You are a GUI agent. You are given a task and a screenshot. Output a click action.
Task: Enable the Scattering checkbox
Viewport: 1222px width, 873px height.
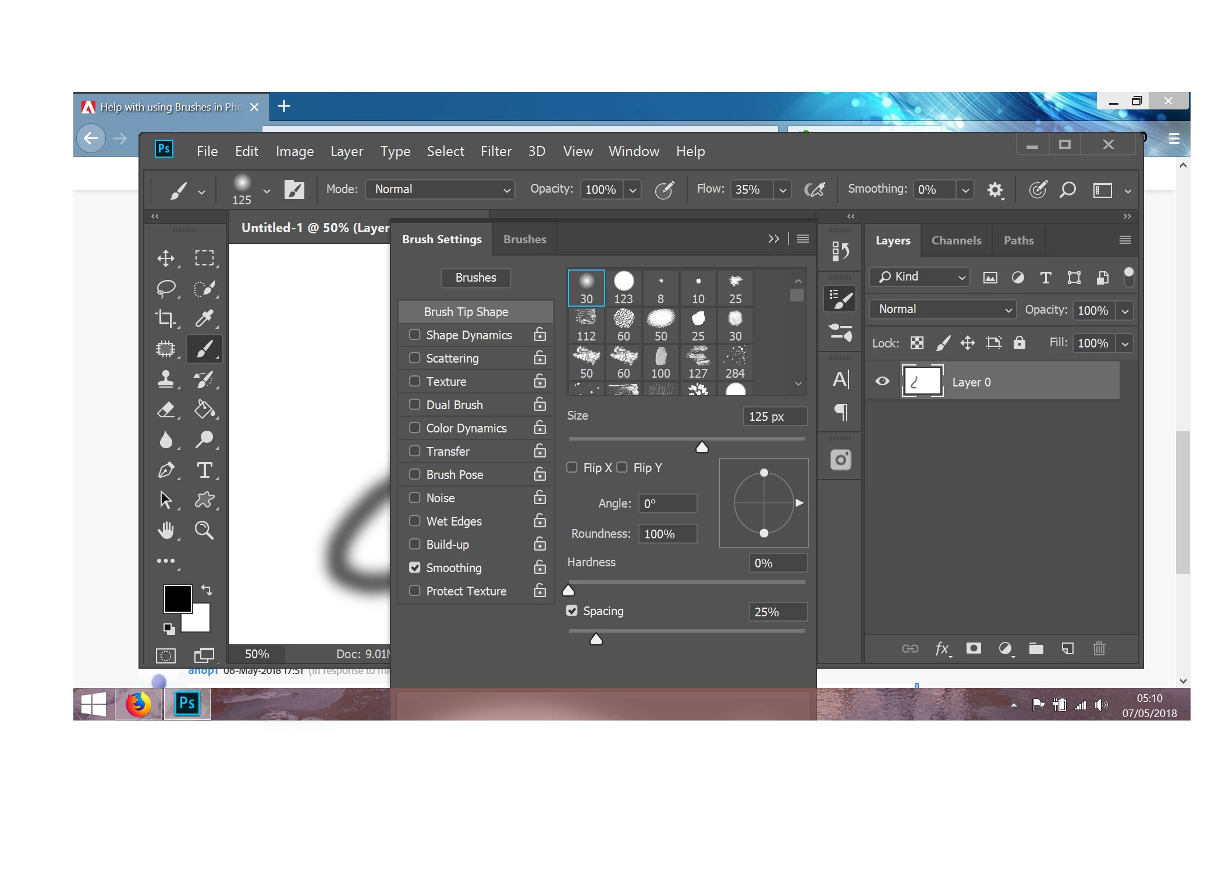[414, 358]
